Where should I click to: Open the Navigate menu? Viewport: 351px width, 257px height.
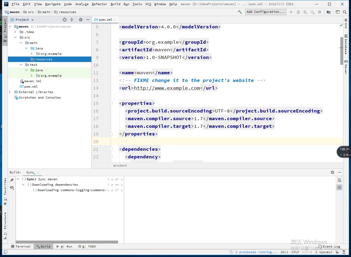click(x=53, y=4)
